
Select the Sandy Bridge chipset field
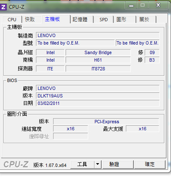tap(98, 52)
